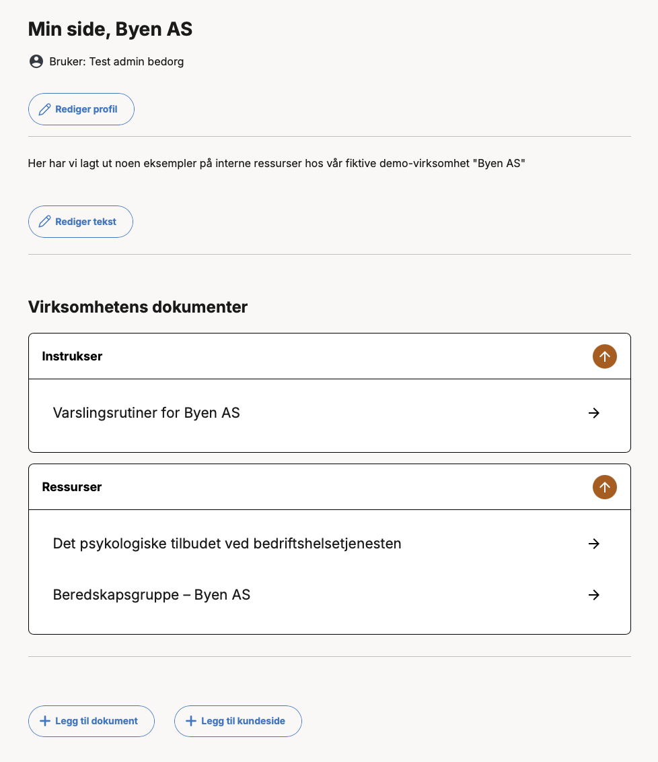Screen dimensions: 658x762
Task: Select the Rediger tekst button
Action: (81, 222)
